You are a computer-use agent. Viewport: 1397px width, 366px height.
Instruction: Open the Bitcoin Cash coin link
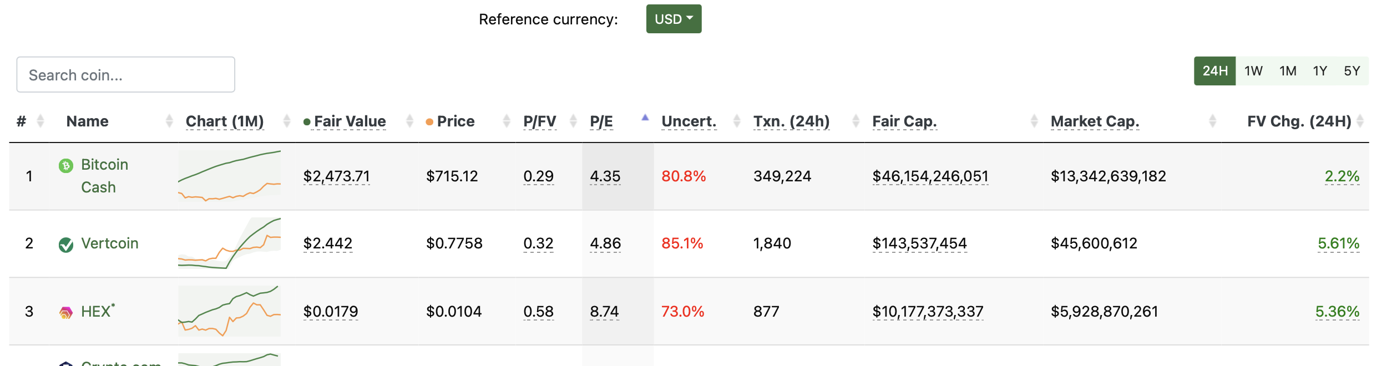104,176
